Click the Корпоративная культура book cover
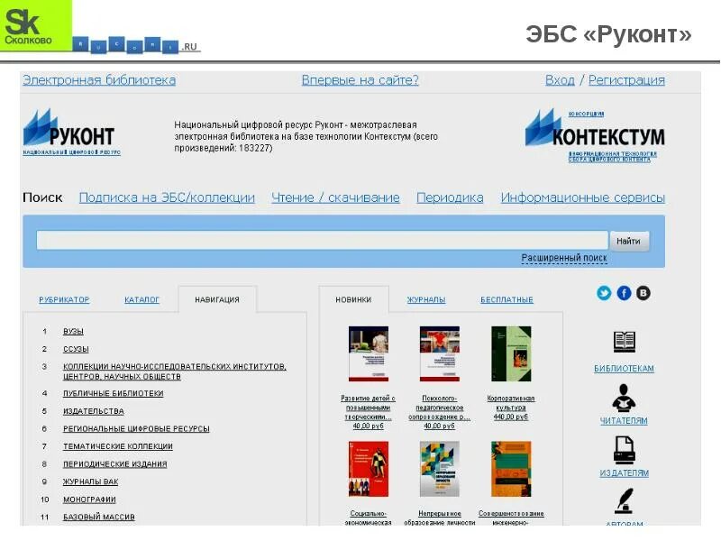The width and height of the screenshot is (721, 541). coord(511,353)
